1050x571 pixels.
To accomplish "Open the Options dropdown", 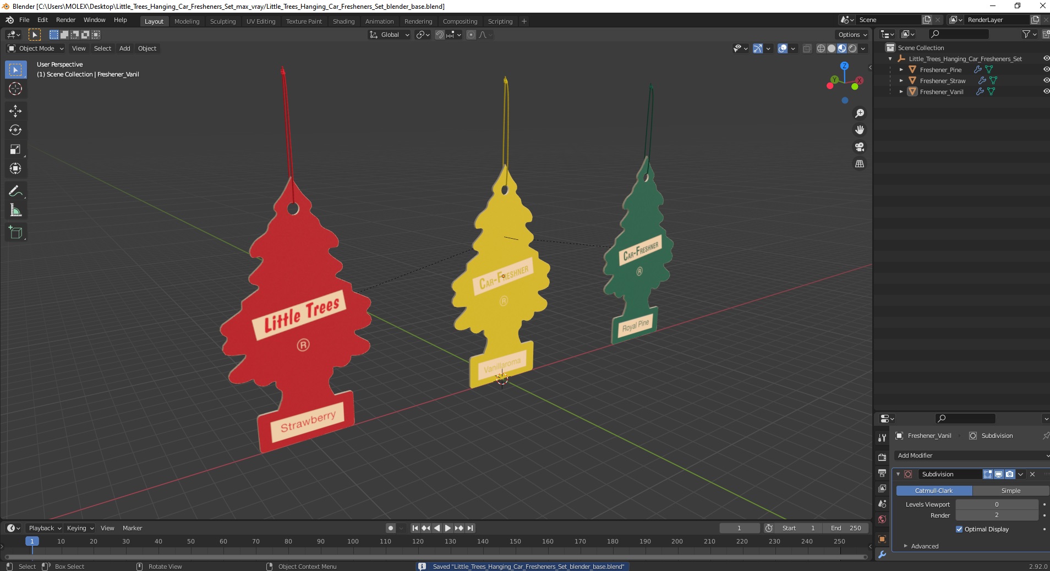I will tap(852, 35).
